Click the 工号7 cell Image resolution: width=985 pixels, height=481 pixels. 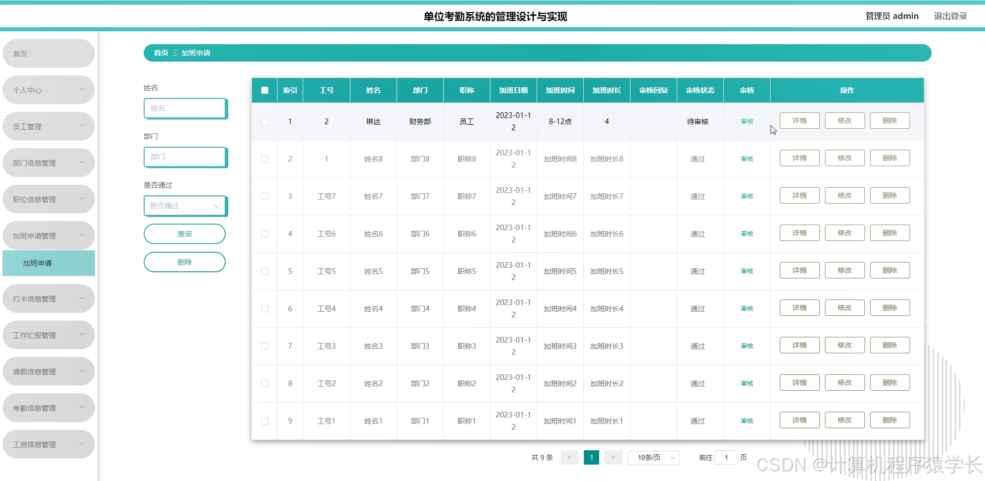coord(326,196)
